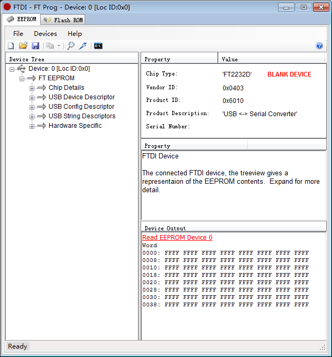Click the FTDI Device description heading
The width and height of the screenshot is (332, 357).
coord(160,156)
